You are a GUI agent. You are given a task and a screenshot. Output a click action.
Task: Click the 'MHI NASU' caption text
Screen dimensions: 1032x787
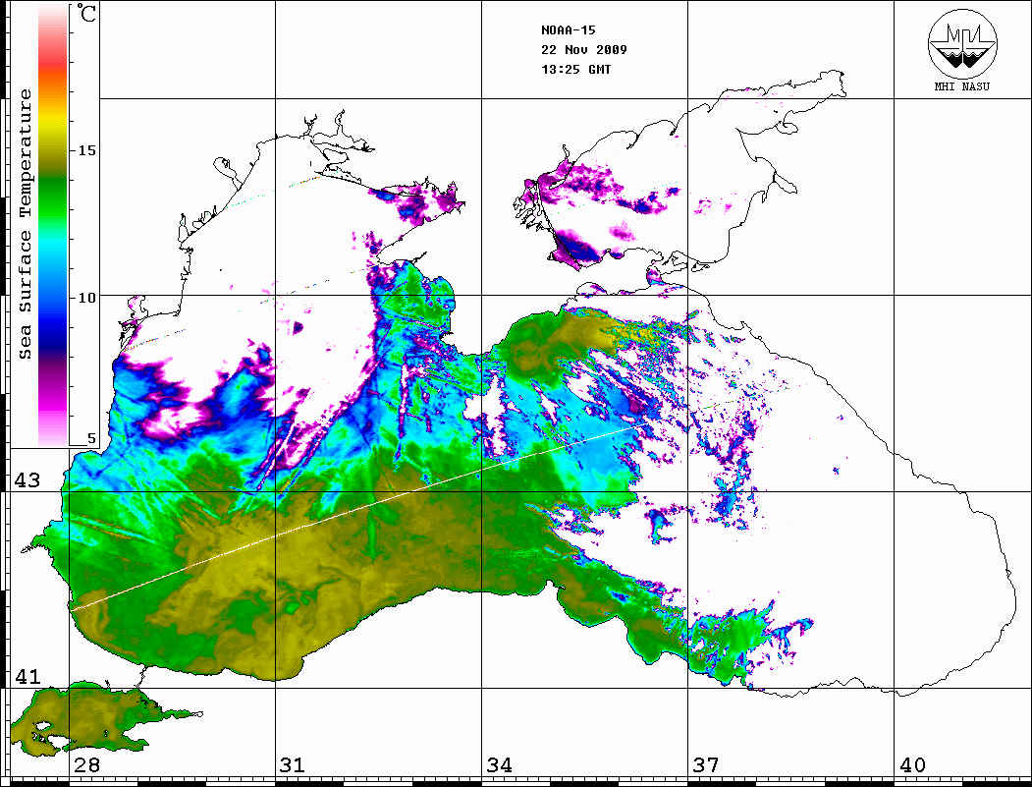point(961,86)
